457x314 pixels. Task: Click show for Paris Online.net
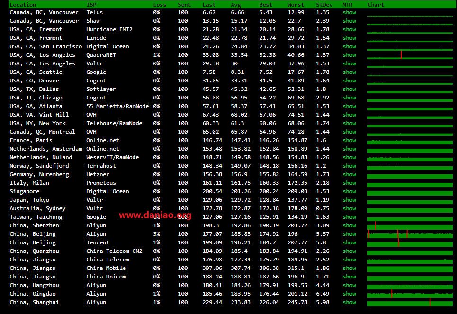tap(349, 140)
